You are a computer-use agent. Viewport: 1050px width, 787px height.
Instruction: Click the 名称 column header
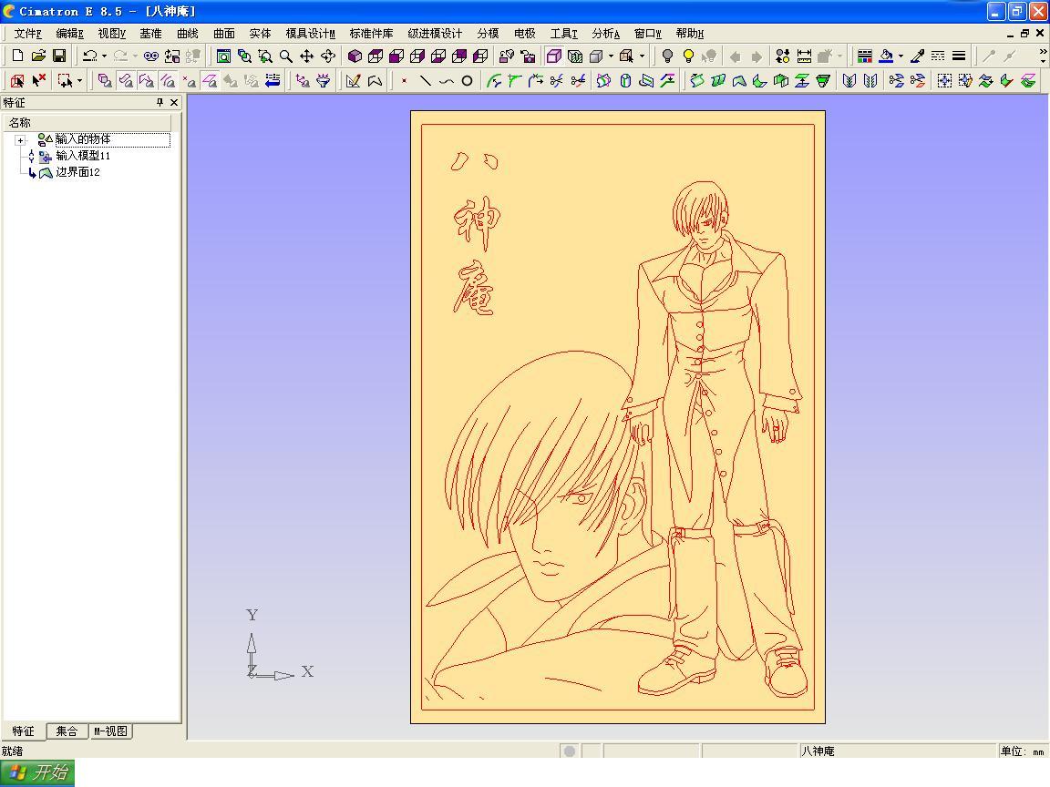[87, 122]
